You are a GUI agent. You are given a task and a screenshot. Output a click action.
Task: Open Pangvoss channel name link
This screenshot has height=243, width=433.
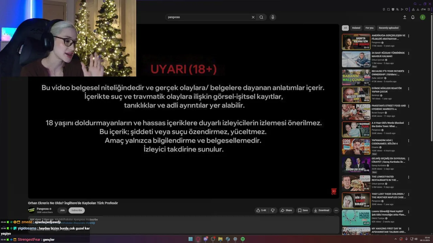(x=43, y=209)
